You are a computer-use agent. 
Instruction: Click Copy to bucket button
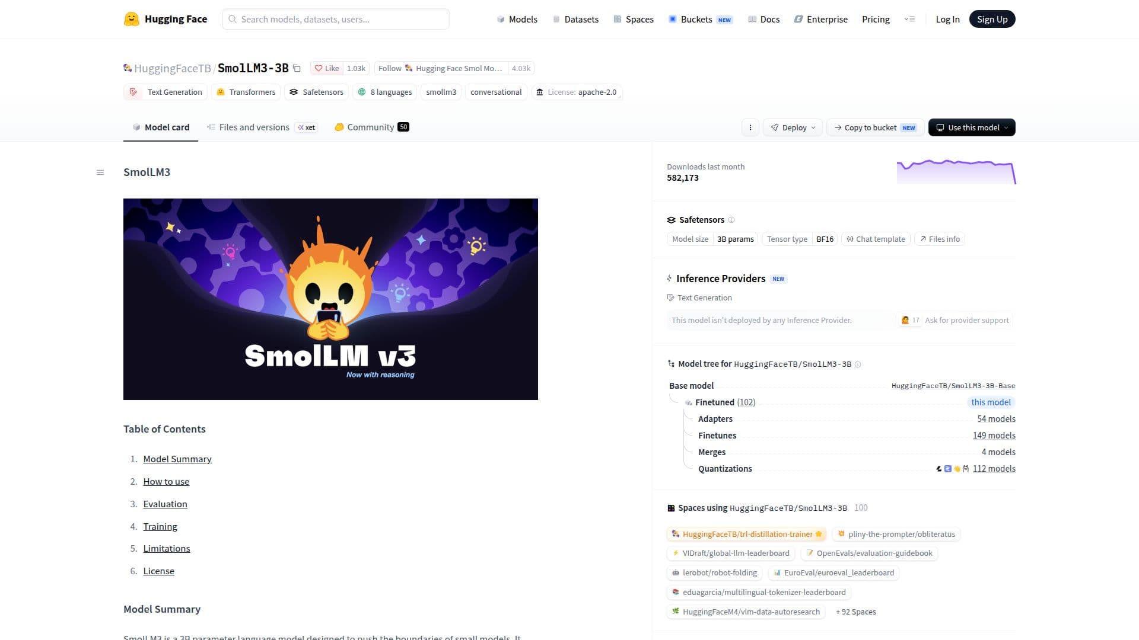875,127
